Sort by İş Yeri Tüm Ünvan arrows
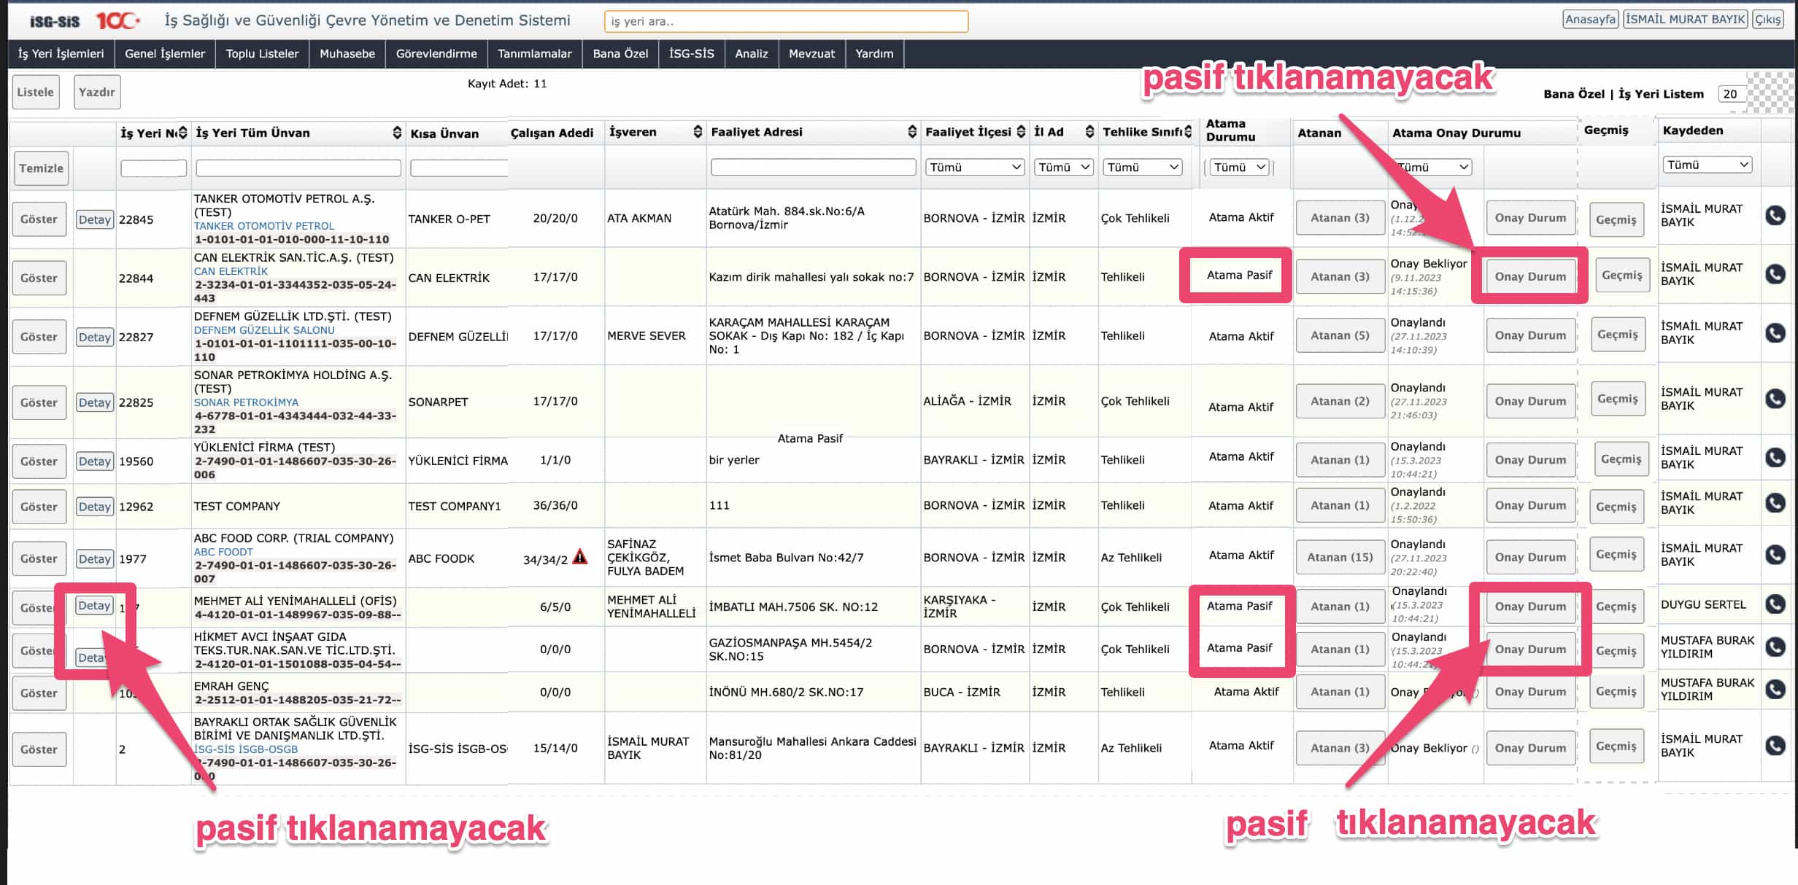This screenshot has height=885, width=1798. point(397,133)
